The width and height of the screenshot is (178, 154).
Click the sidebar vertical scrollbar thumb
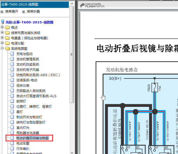pos(72,54)
